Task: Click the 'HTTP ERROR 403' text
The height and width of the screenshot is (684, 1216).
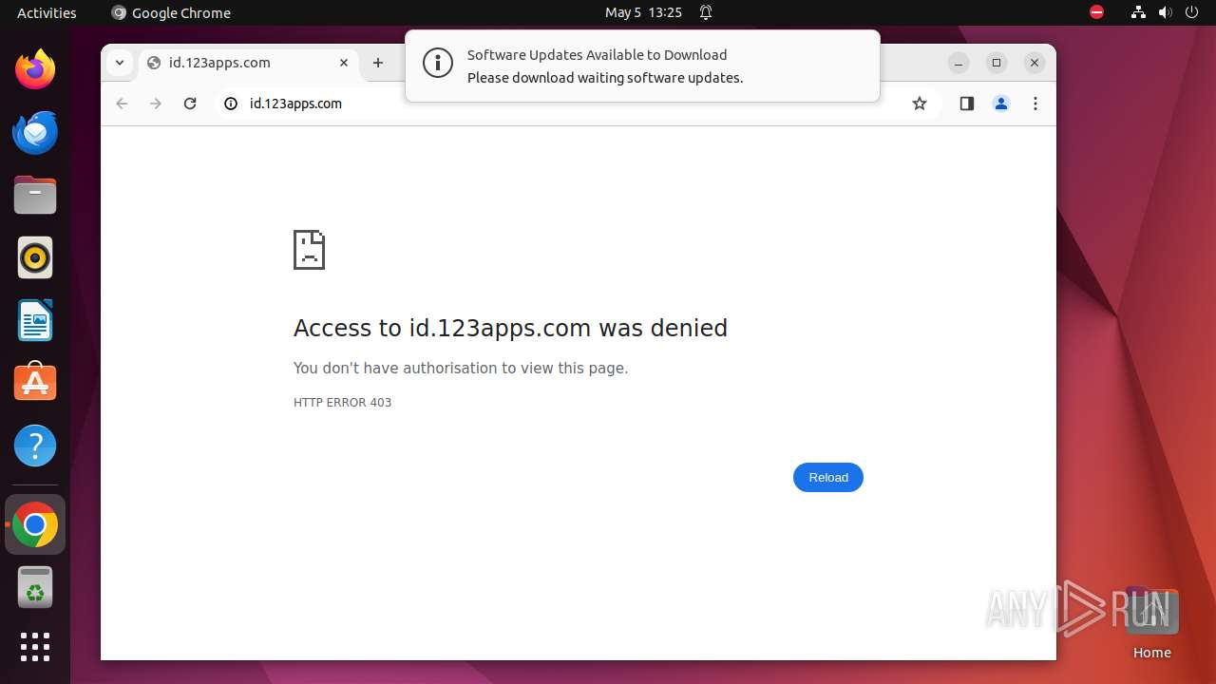Action: [342, 403]
